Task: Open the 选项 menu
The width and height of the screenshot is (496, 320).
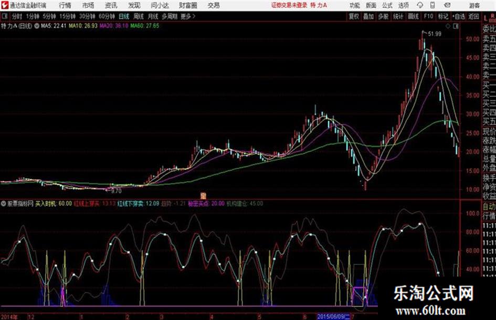Action: coord(403,5)
